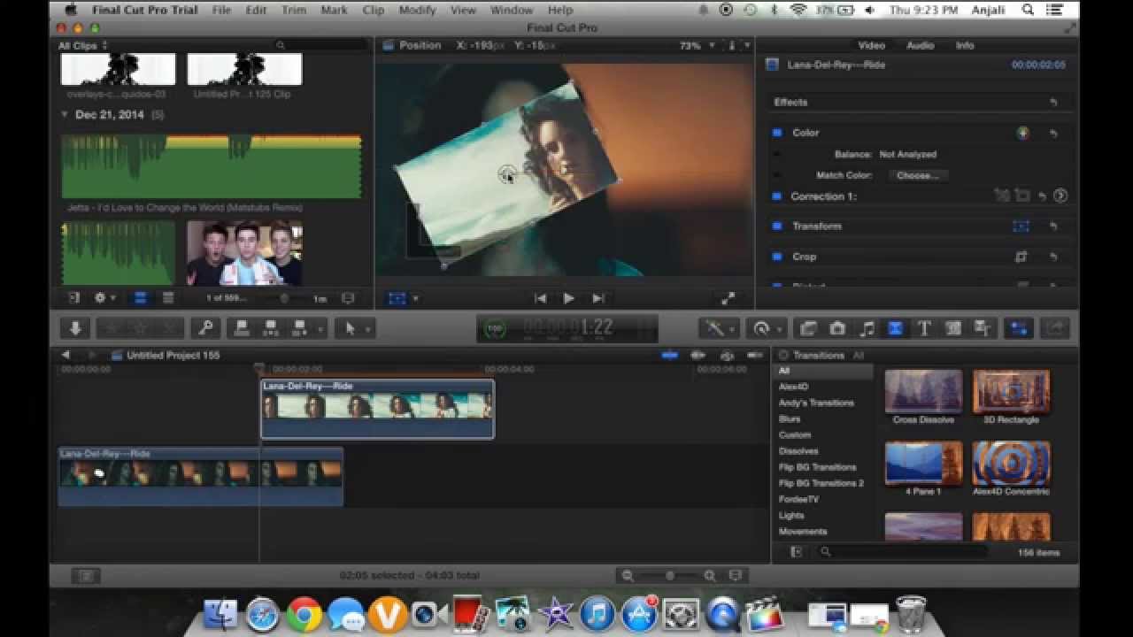
Task: Click the transitions browser search field
Action: [903, 552]
